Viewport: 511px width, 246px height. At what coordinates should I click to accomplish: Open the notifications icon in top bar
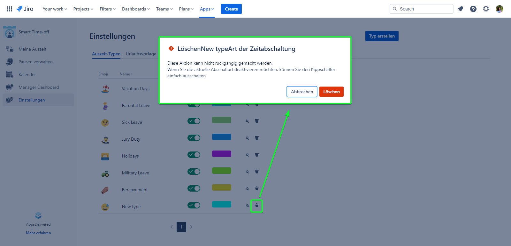tap(461, 9)
